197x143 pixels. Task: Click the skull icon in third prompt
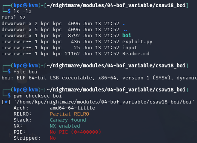coord(25,90)
